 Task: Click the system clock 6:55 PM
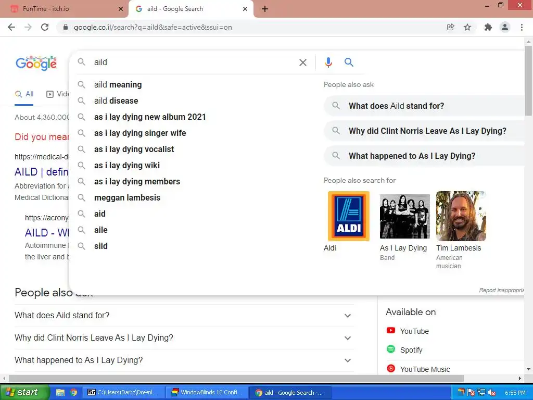[x=515, y=393]
